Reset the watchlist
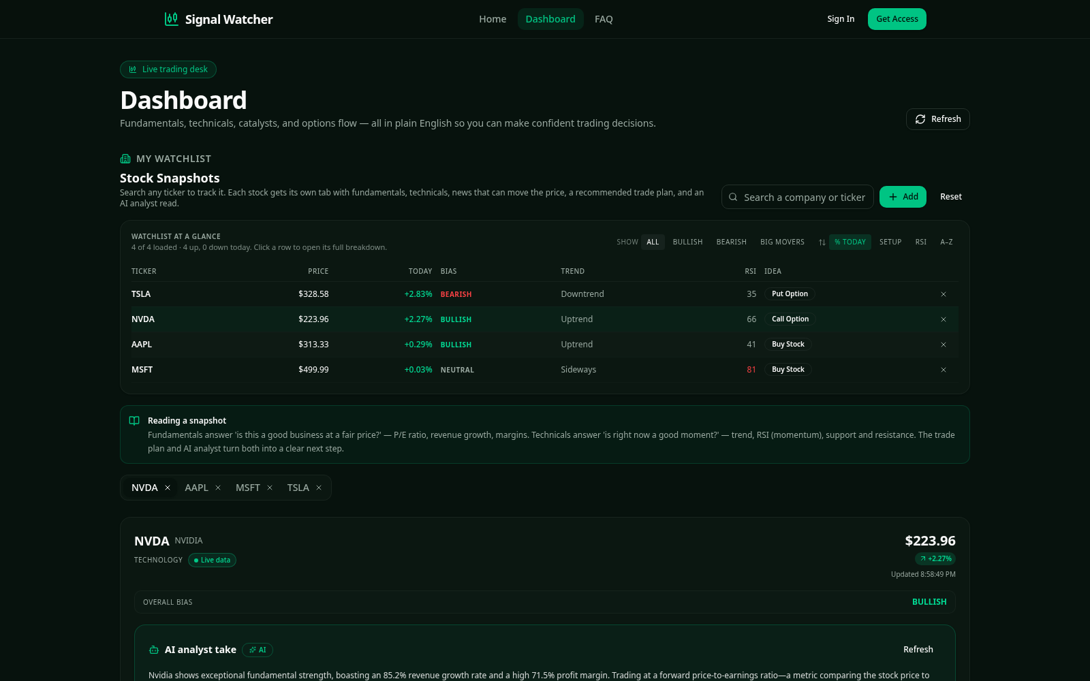 click(951, 197)
